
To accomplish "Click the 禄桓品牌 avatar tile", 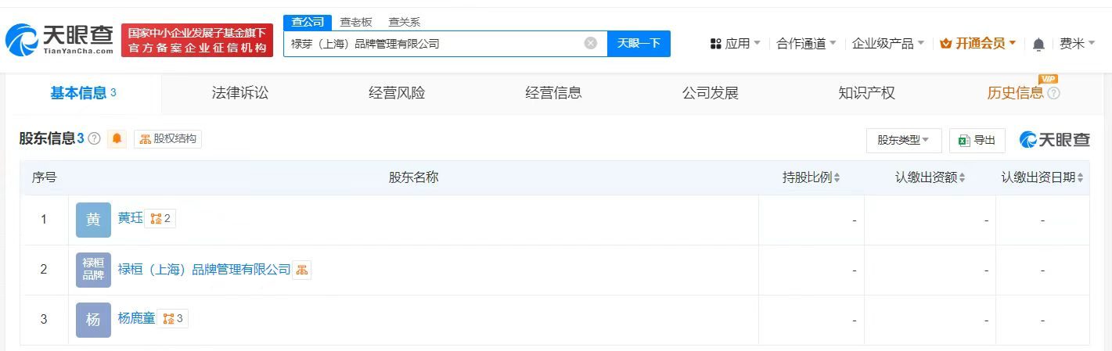I will tap(93, 270).
